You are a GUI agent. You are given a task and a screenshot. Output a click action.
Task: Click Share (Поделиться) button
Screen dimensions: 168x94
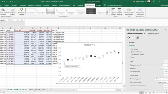tap(164, 5)
